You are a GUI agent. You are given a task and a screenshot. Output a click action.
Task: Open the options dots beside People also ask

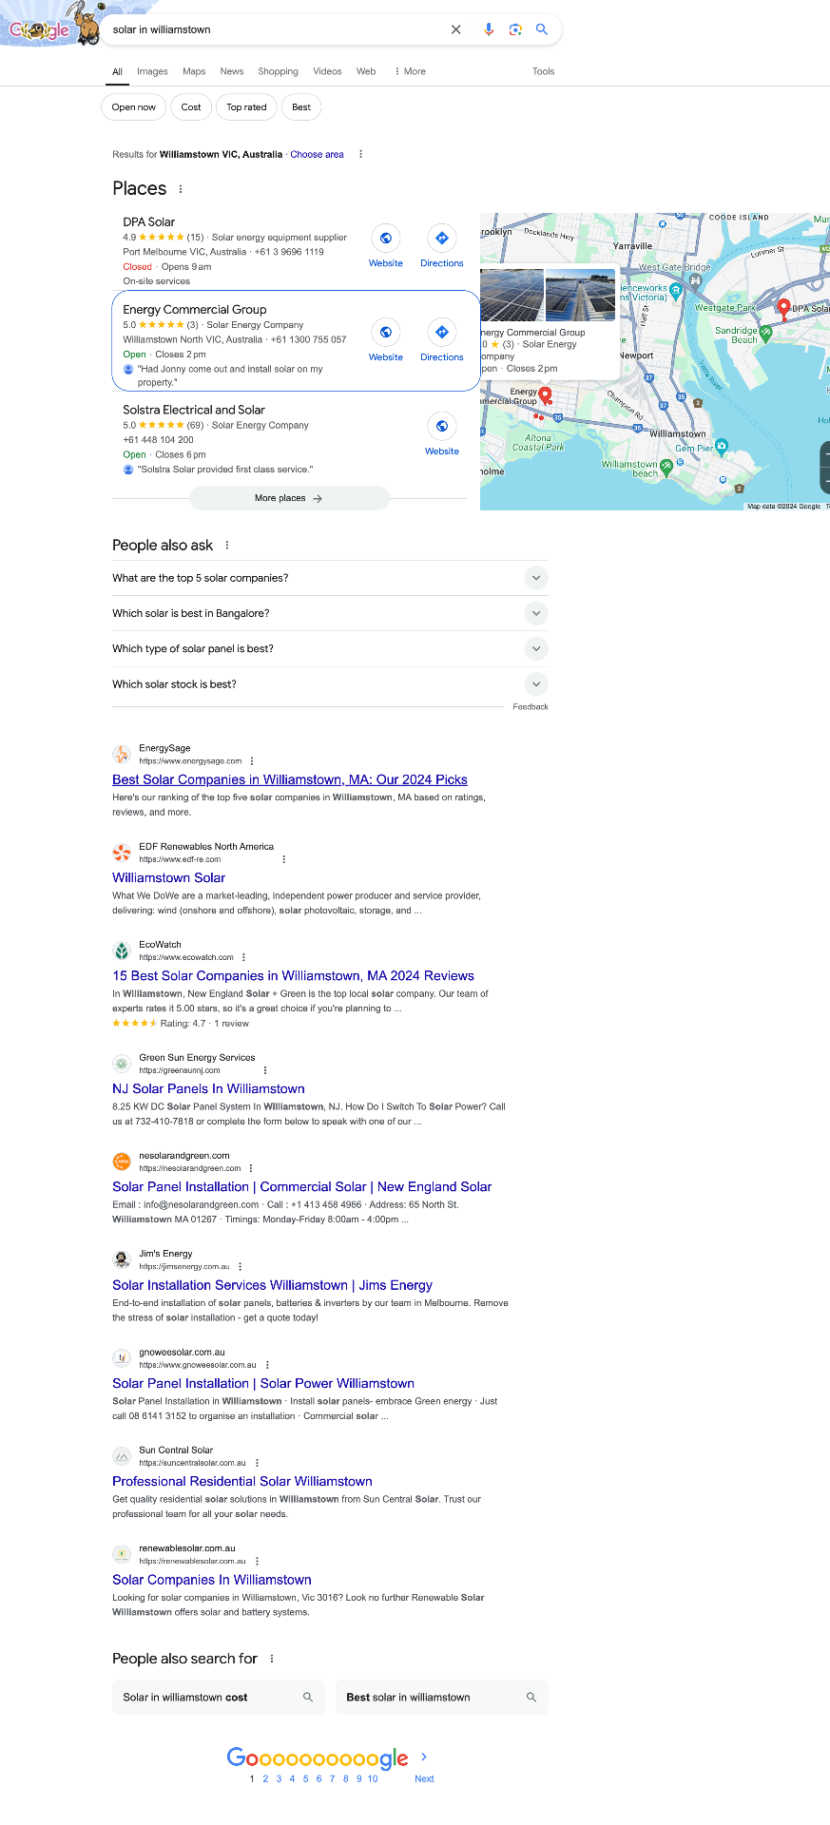[226, 546]
